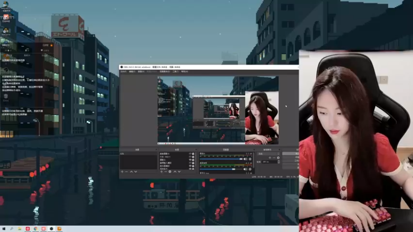Open transition properties gear icon

point(278,158)
